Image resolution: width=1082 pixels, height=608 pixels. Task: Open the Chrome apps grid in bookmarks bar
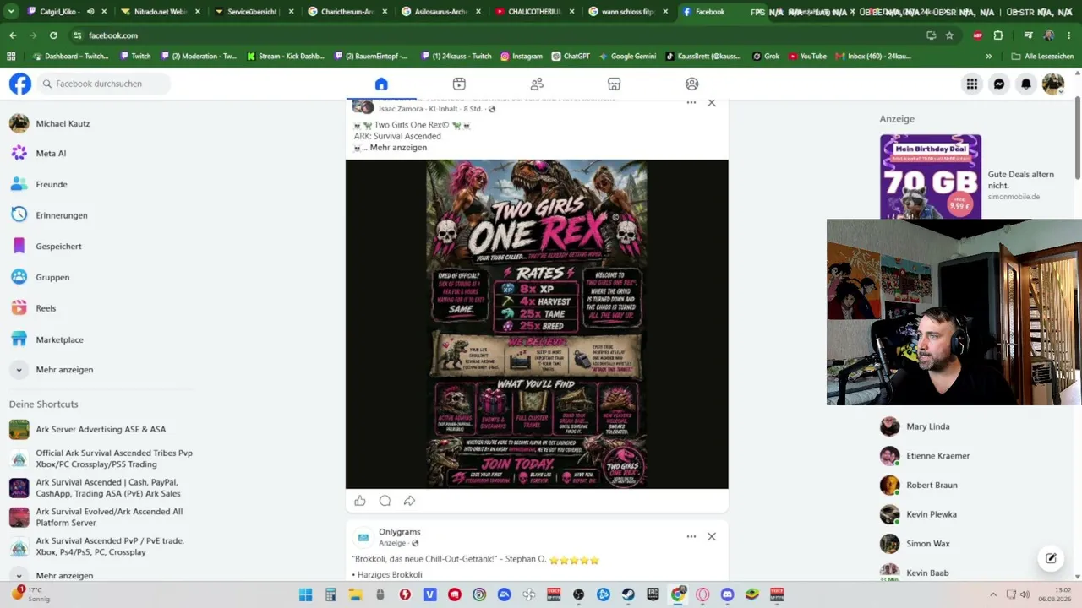click(11, 56)
